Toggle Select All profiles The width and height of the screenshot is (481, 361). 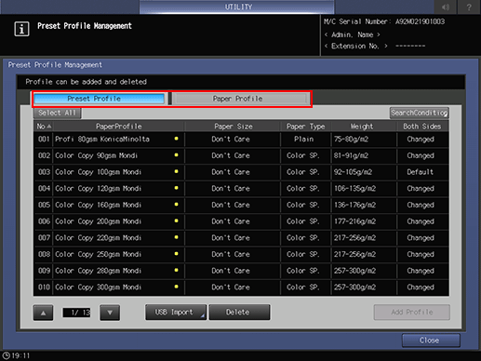(x=57, y=113)
